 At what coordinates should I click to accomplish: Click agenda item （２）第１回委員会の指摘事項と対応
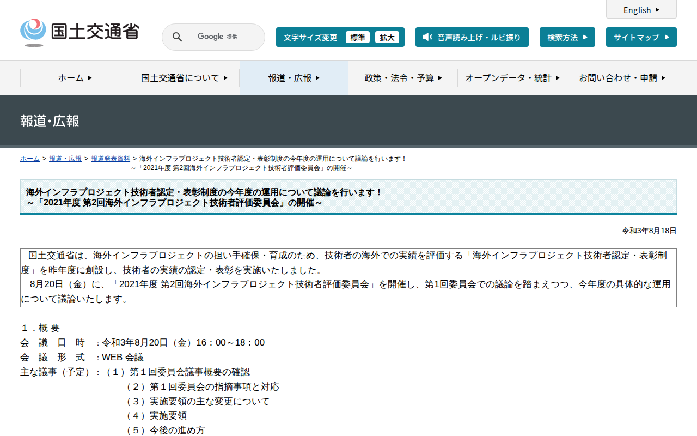point(200,387)
